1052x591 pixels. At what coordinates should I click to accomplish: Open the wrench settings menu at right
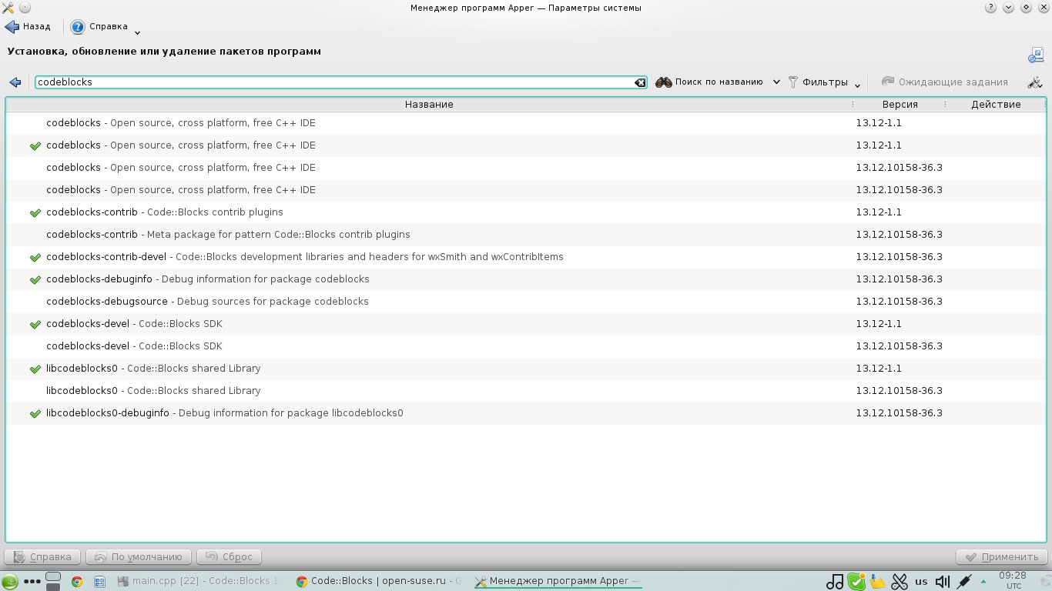point(1034,82)
